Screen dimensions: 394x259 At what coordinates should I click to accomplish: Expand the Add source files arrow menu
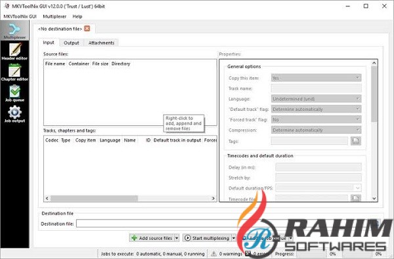pos(177,238)
